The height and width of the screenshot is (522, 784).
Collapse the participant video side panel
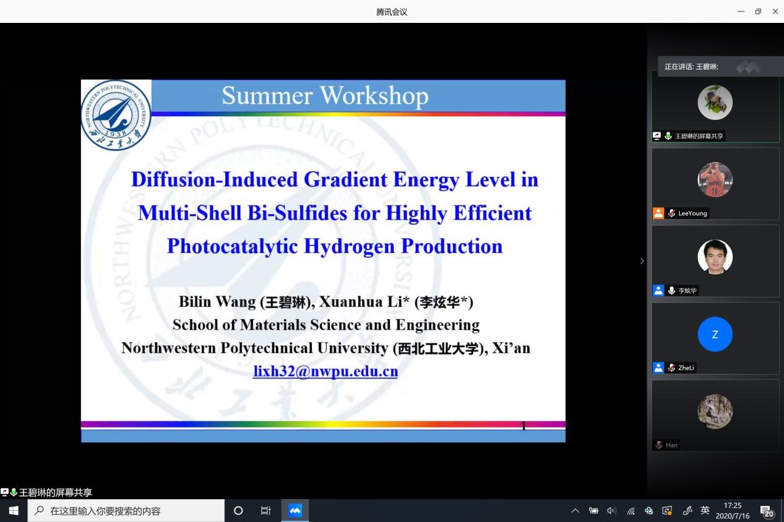tap(642, 261)
